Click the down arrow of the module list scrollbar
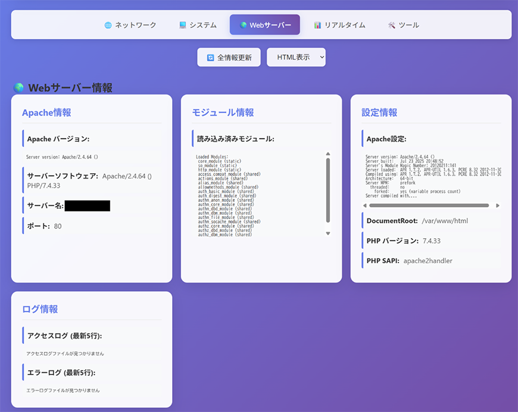The height and width of the screenshot is (412, 518). point(328,233)
